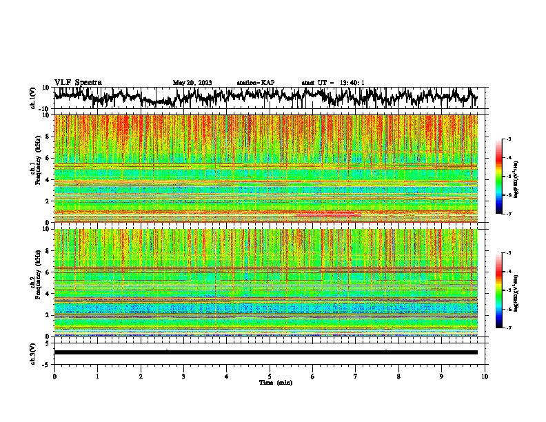Click the time axis tick label "2"
The width and height of the screenshot is (546, 422).
pyautogui.click(x=141, y=376)
